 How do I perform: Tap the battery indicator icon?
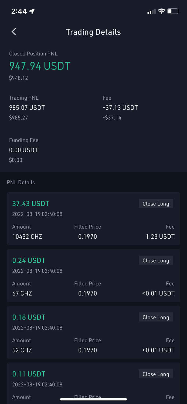click(173, 11)
